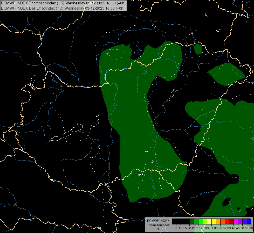Click the legend label 'ECMWF-INDEX'

pyautogui.click(x=158, y=221)
